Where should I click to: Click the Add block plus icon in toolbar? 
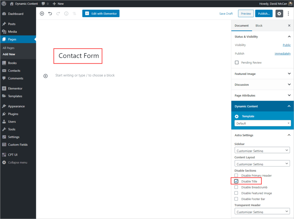tap(42, 13)
